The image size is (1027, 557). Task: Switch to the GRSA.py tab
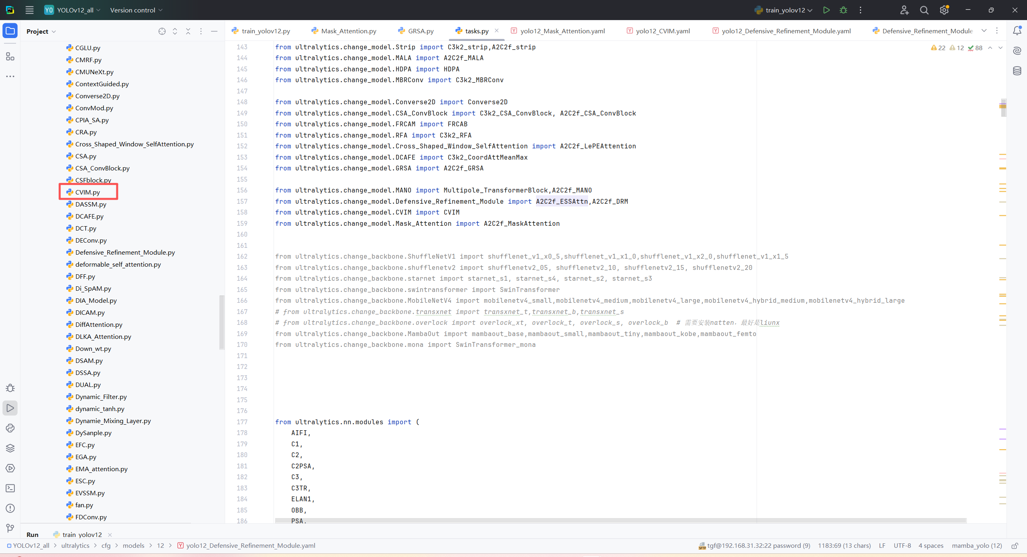(420, 31)
